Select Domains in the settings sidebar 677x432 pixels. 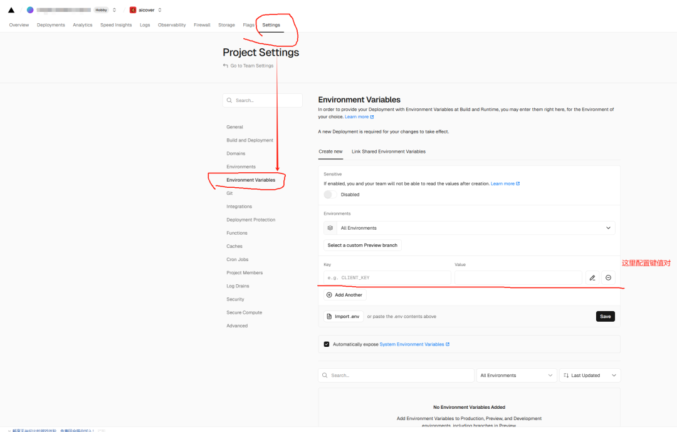coord(236,153)
